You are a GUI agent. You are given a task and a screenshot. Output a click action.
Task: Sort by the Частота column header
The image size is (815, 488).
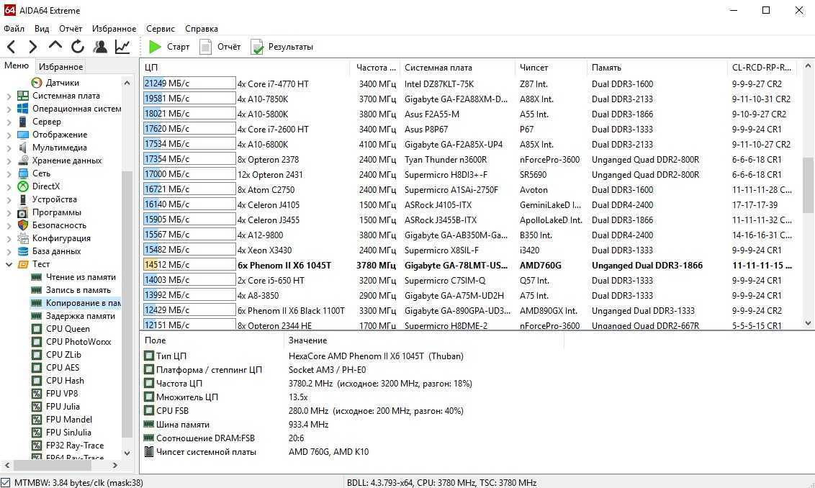tap(376, 68)
